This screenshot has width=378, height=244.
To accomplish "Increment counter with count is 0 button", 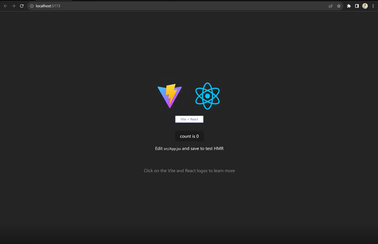I will [x=189, y=136].
